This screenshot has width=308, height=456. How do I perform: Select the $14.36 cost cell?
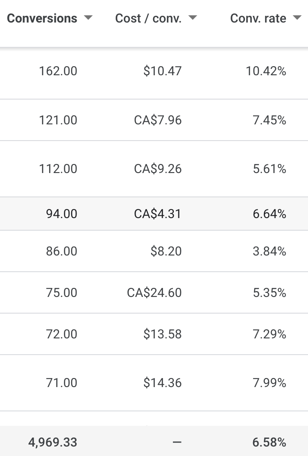163,383
